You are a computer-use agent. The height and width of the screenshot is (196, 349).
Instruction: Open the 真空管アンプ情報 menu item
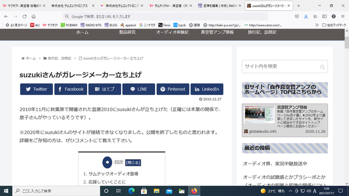coord(217,32)
